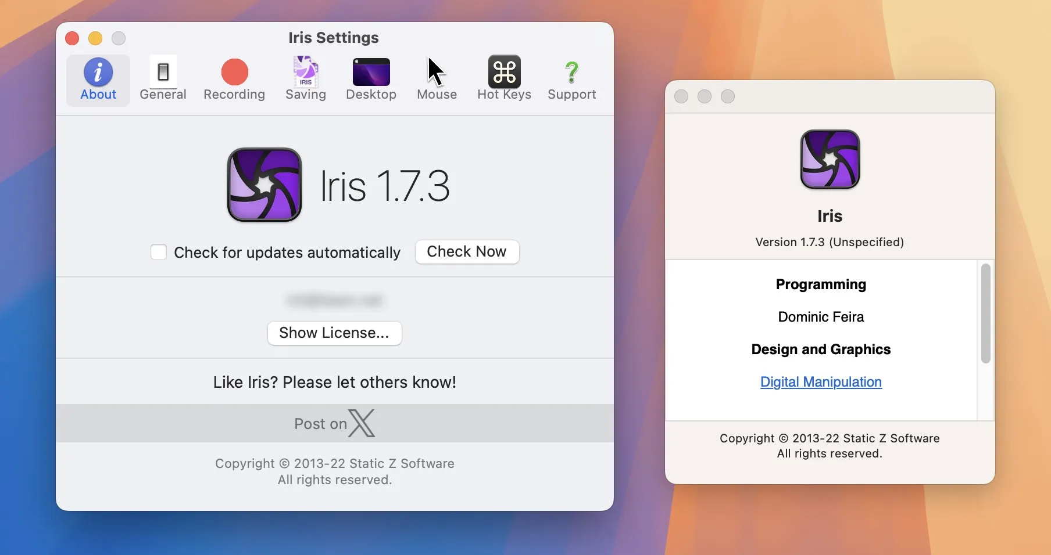The height and width of the screenshot is (555, 1051).
Task: Click the large Iris icon in Settings
Action: click(x=264, y=185)
